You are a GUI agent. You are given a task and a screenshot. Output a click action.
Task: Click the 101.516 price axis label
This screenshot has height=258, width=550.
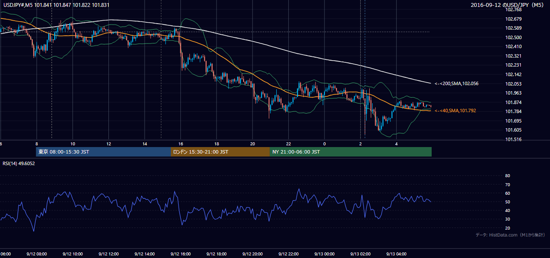tap(513, 139)
